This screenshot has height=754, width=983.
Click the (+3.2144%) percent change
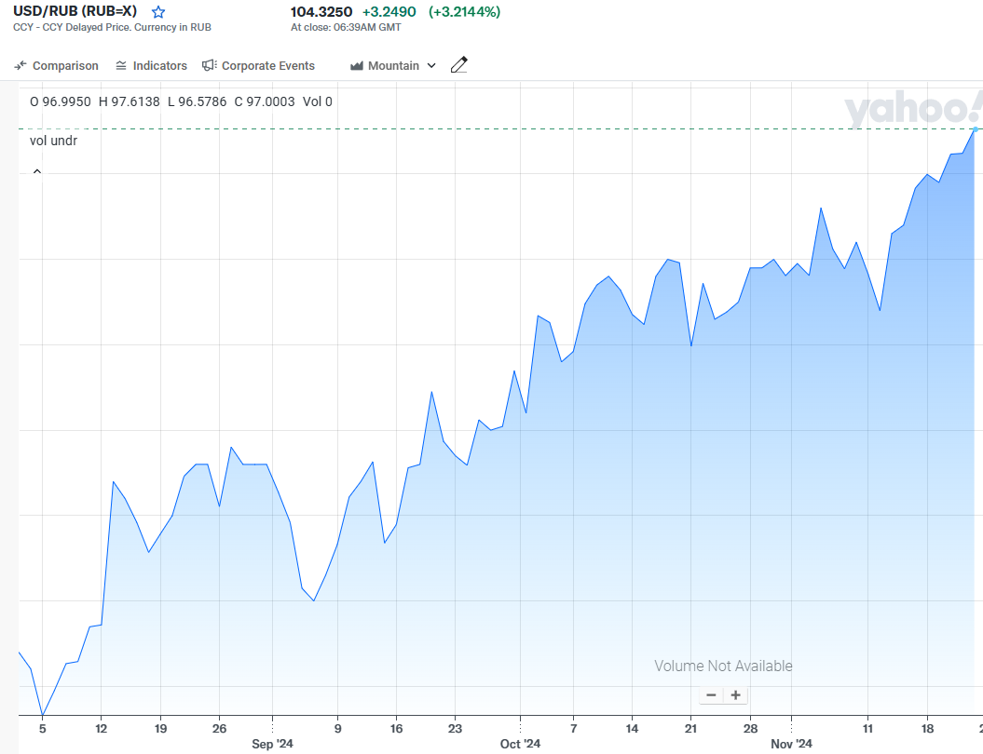[464, 12]
